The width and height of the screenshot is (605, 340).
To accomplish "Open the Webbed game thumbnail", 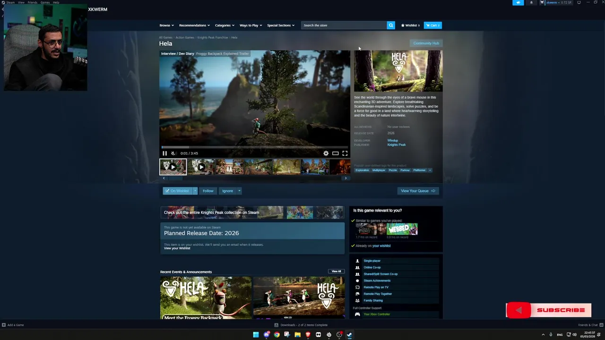I will pyautogui.click(x=402, y=229).
